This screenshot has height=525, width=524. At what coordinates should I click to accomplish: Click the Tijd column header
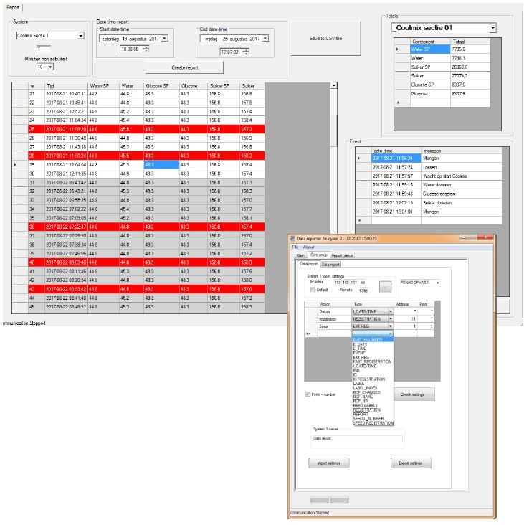(66, 86)
